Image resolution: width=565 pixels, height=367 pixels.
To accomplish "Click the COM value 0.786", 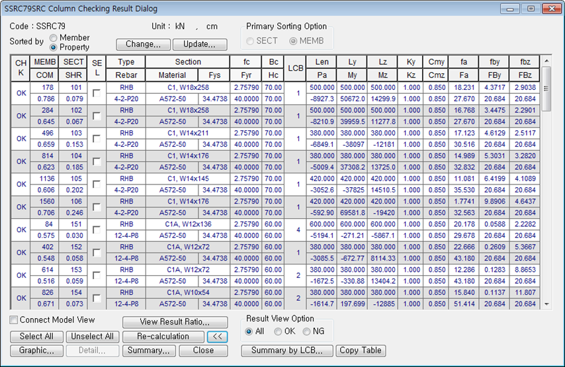I will click(45, 99).
